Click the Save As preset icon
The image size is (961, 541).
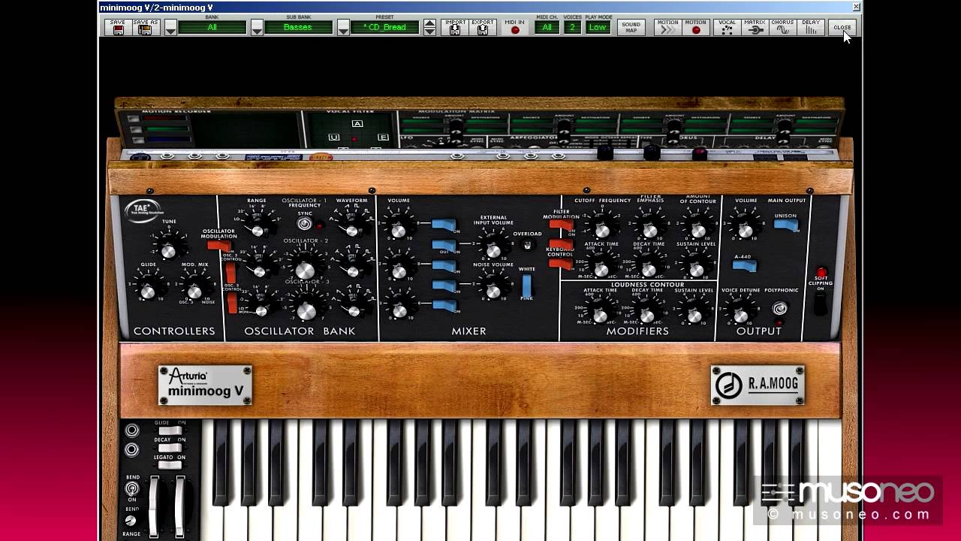coord(146,27)
